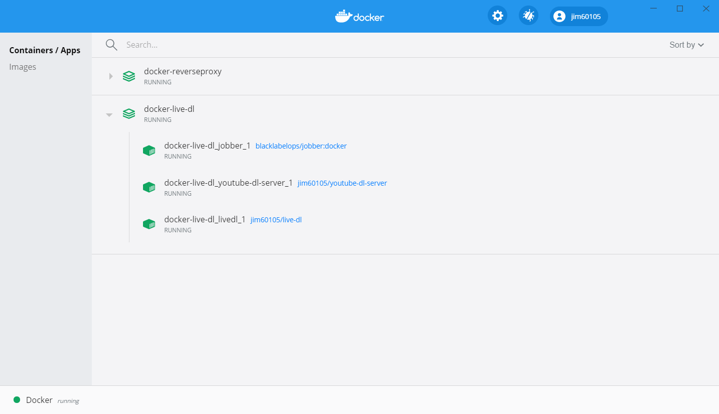This screenshot has height=414, width=719.
Task: Open Docker settings gear icon
Action: pos(497,16)
